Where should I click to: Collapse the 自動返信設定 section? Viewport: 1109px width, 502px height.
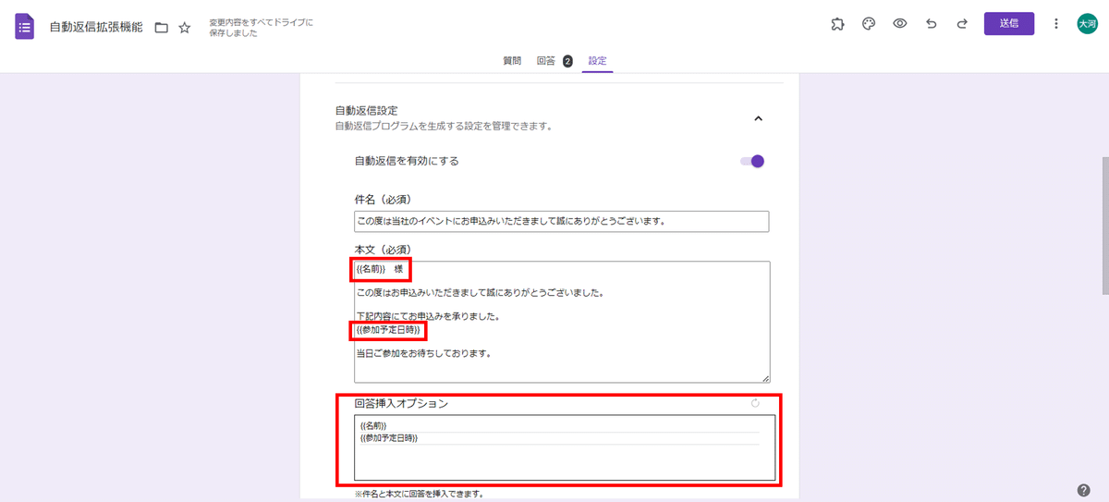[758, 118]
